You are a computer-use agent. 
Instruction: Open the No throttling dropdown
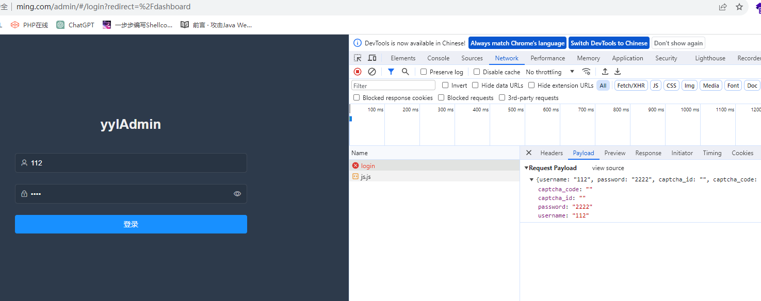pos(550,72)
